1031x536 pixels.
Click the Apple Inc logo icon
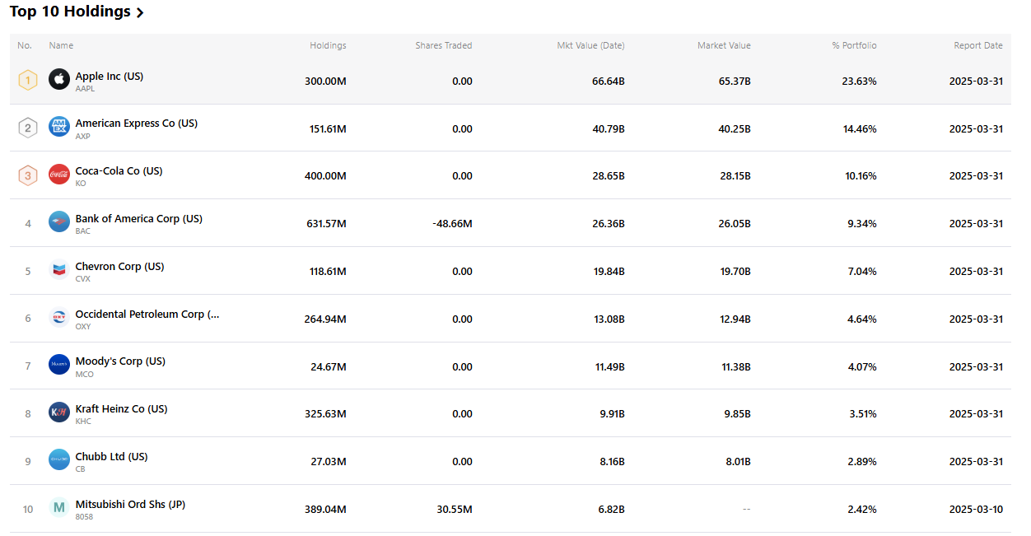coord(59,80)
